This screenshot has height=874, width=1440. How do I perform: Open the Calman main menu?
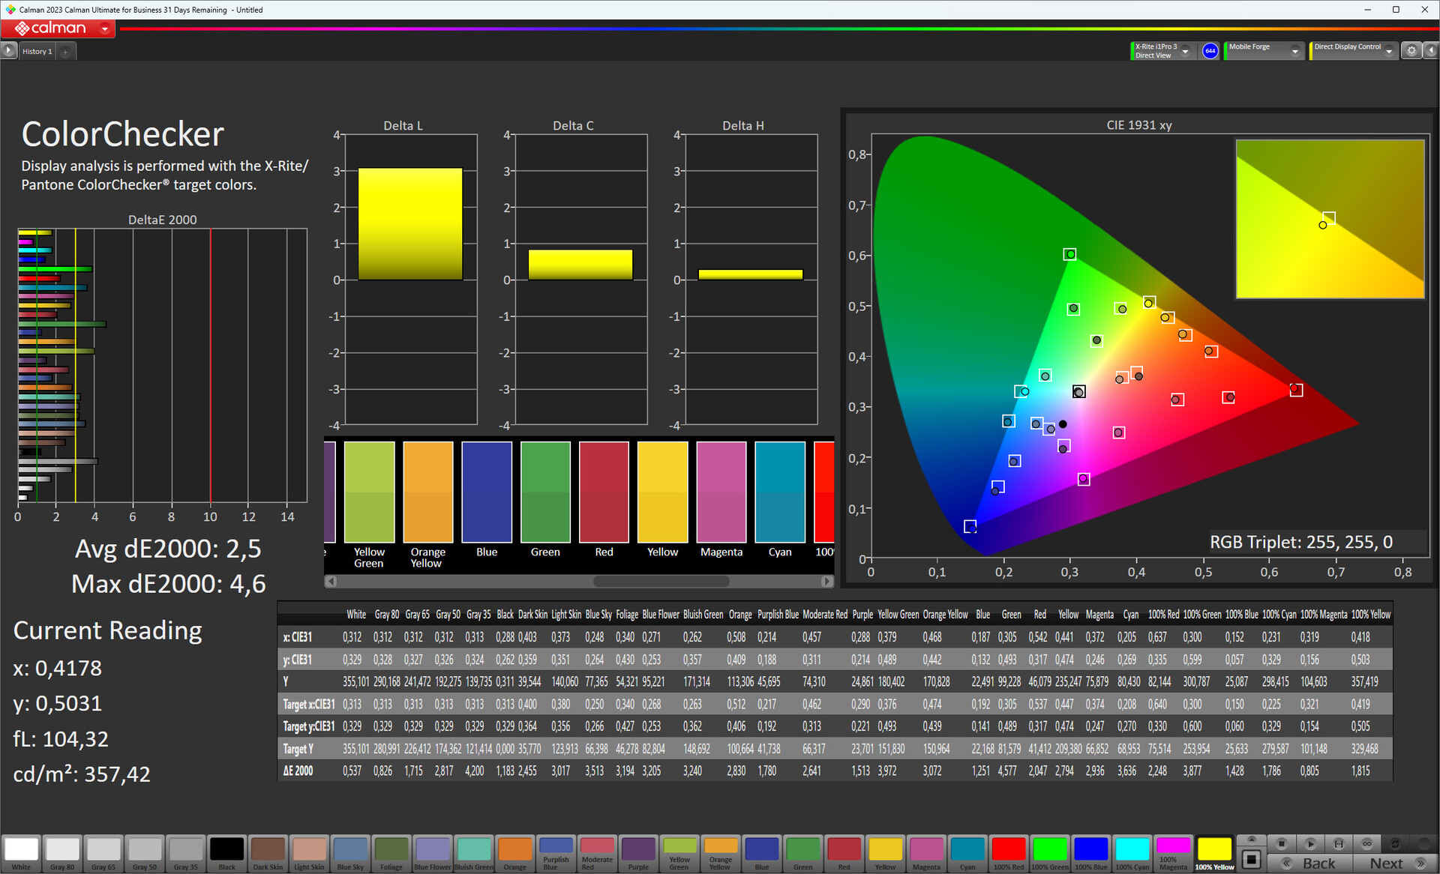[x=105, y=28]
